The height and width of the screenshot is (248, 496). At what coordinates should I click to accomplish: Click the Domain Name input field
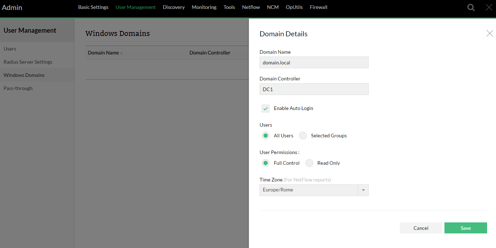click(x=314, y=63)
